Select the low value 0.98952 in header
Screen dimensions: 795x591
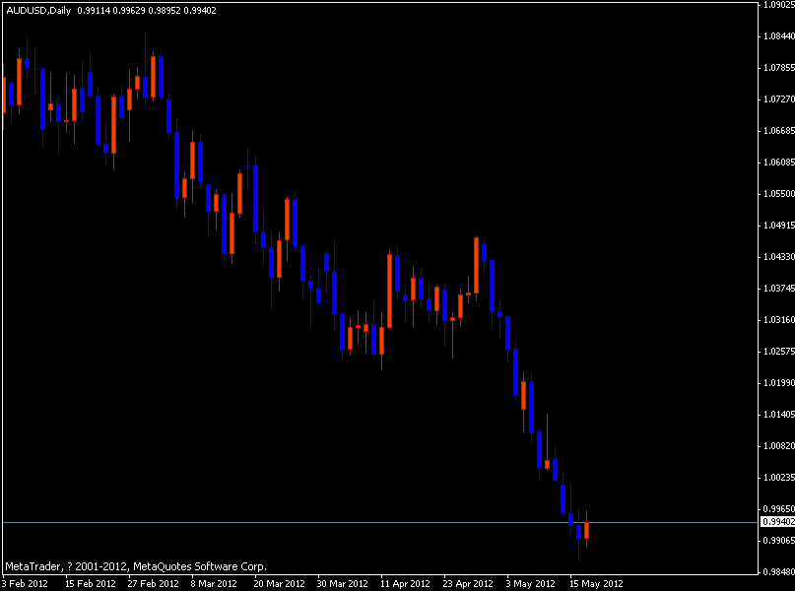[x=165, y=11]
